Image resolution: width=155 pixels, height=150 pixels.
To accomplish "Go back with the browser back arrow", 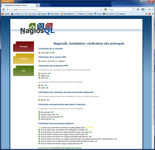I will (4, 9).
